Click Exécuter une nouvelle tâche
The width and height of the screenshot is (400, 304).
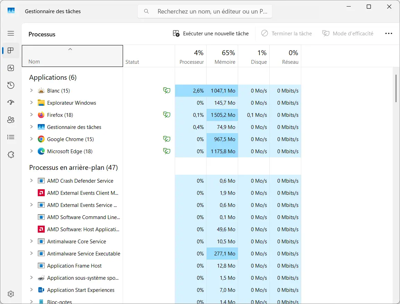click(x=211, y=33)
